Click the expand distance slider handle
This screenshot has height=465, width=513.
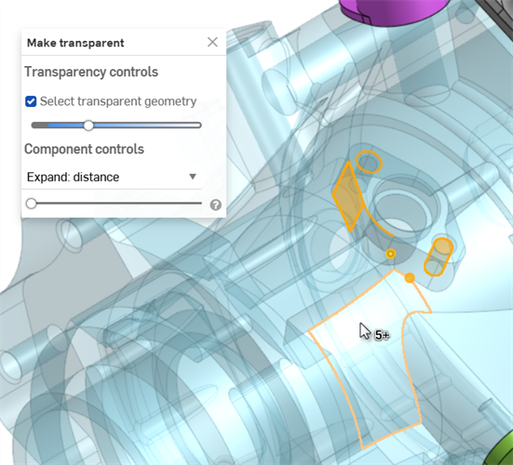31,204
